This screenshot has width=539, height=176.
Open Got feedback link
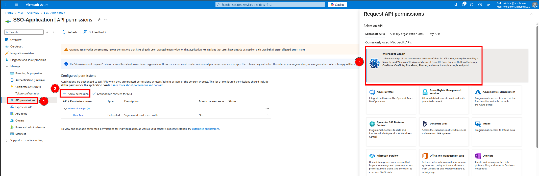click(95, 32)
